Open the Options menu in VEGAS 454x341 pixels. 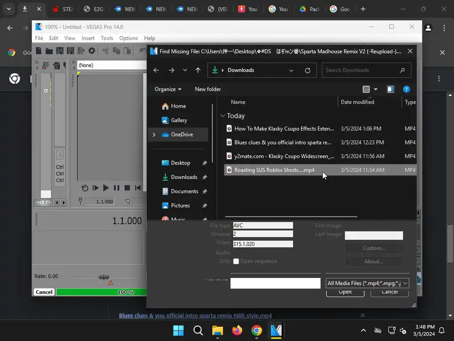pos(129,38)
